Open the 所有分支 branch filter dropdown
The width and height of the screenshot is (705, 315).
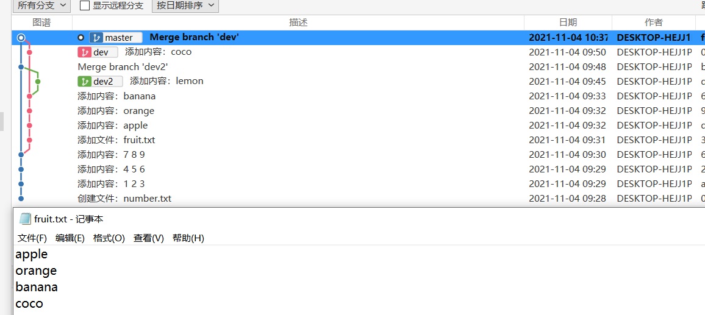tap(41, 6)
